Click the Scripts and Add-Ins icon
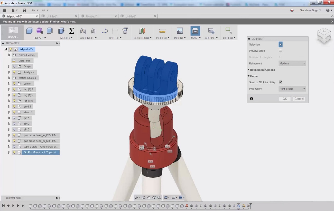This screenshot has width=334, height=211. (211, 31)
